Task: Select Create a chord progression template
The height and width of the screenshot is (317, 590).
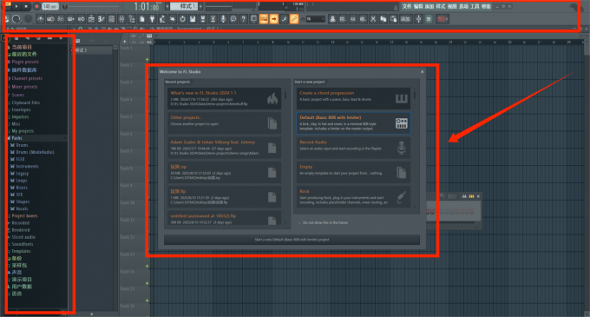Action: point(353,98)
